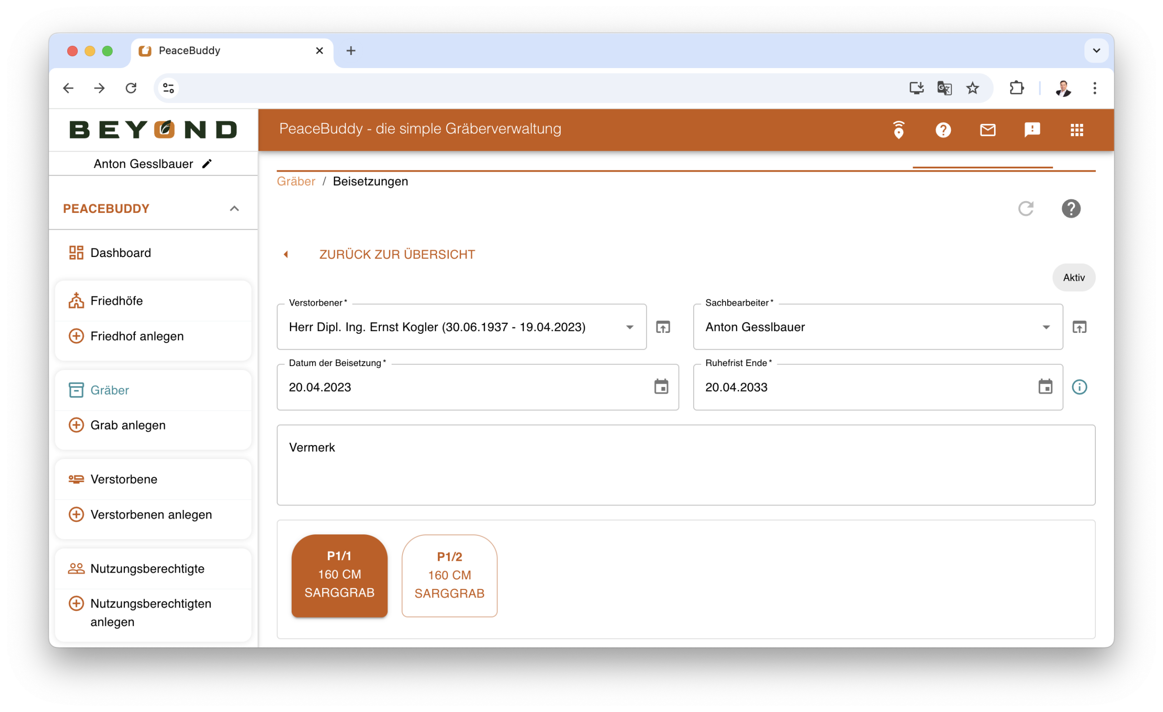The height and width of the screenshot is (712, 1163).
Task: Click the gray refresh icon below breadcrumb
Action: [1026, 208]
